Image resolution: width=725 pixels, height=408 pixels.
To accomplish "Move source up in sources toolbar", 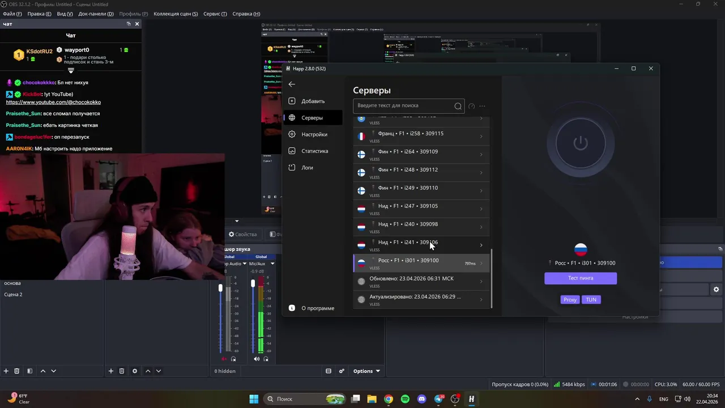I will click(x=148, y=371).
